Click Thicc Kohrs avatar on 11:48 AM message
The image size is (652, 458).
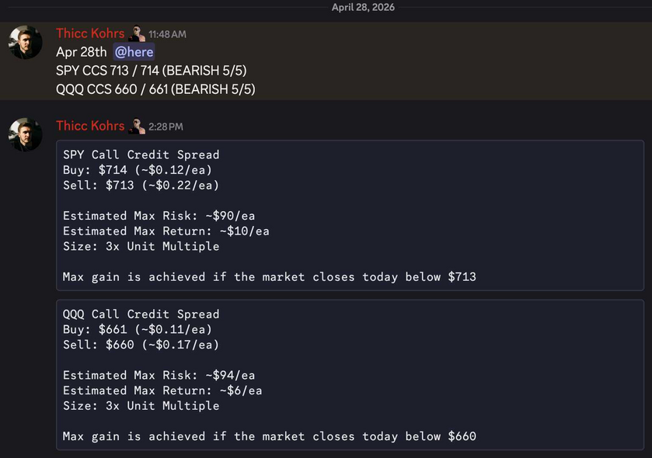[26, 42]
